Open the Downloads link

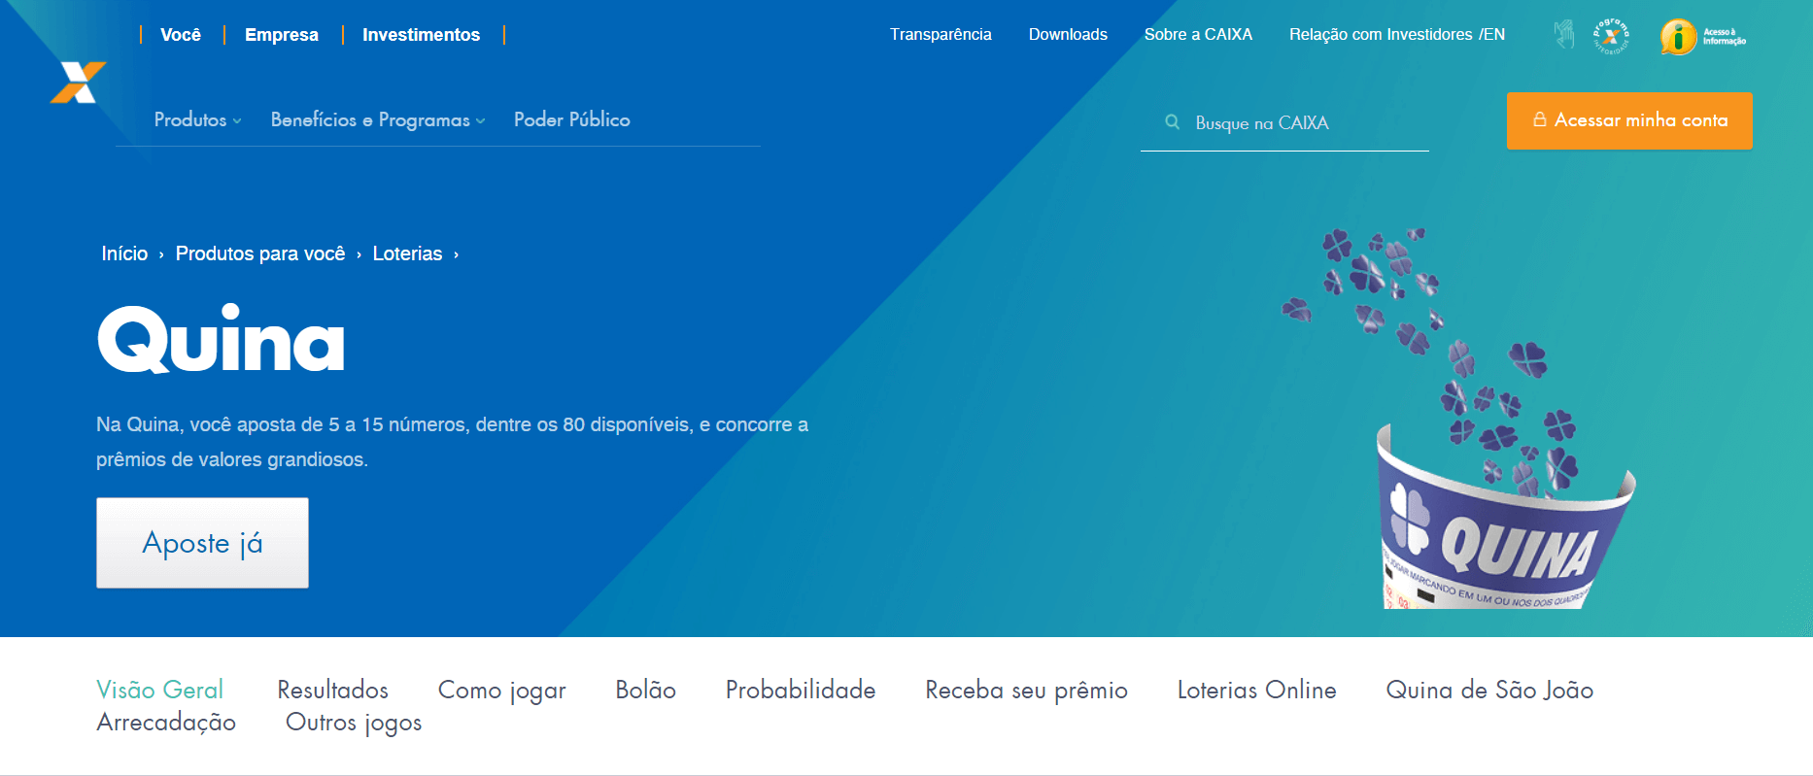click(x=1068, y=35)
